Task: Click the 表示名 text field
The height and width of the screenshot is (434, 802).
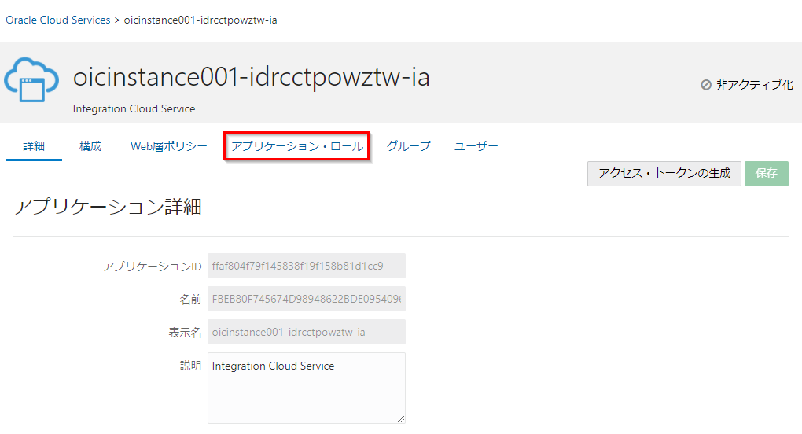Action: (x=306, y=332)
